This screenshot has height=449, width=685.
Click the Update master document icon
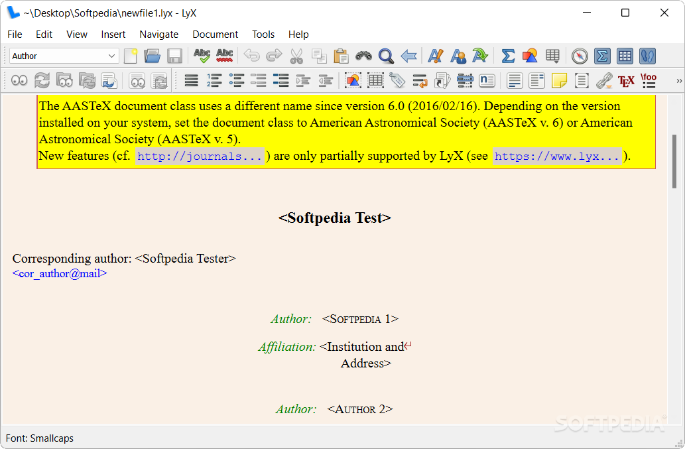(x=87, y=81)
